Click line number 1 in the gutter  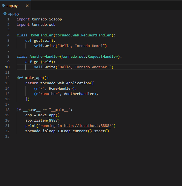(8, 19)
